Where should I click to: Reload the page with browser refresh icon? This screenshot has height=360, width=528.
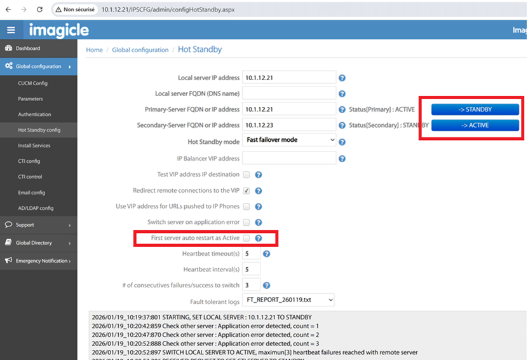click(x=40, y=10)
